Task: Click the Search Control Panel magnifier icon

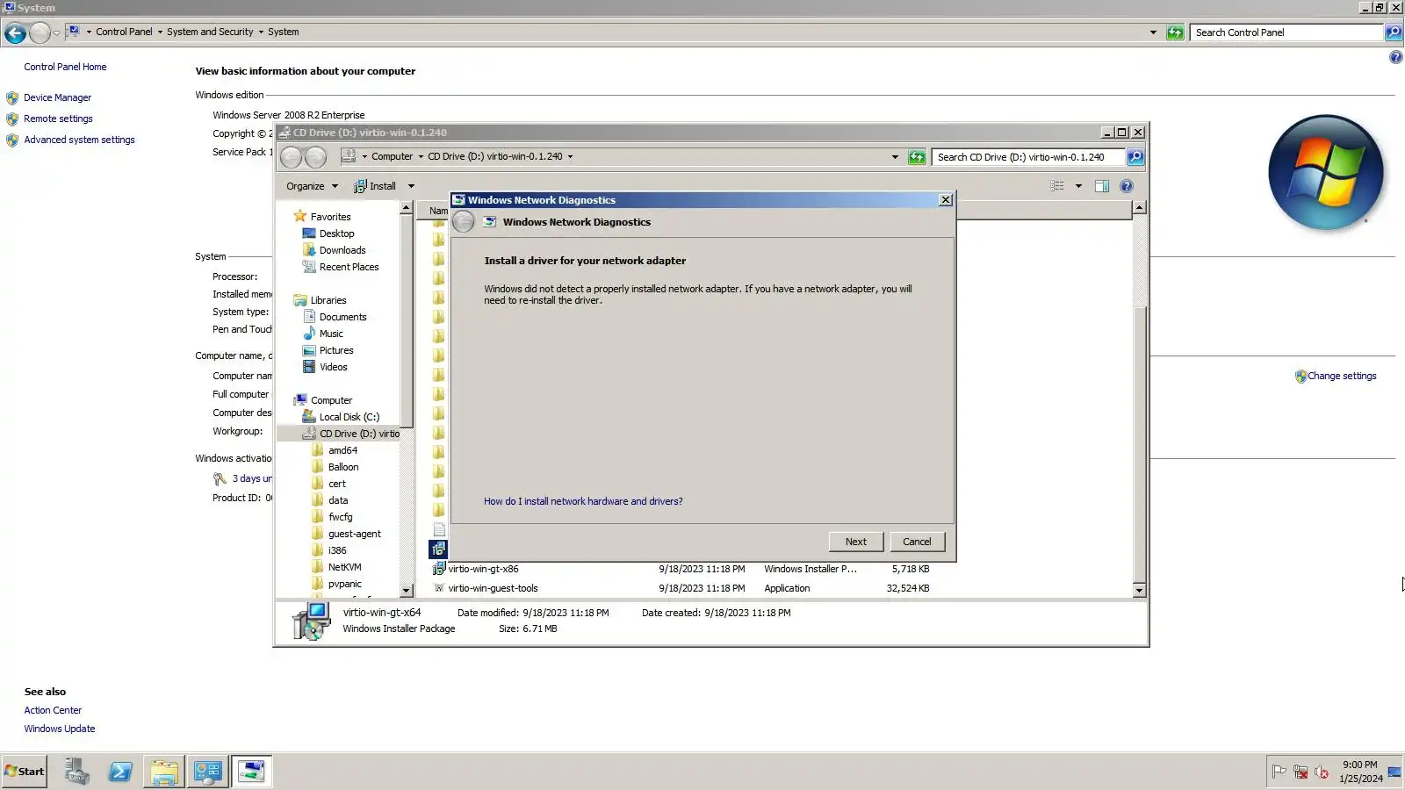Action: (1394, 32)
